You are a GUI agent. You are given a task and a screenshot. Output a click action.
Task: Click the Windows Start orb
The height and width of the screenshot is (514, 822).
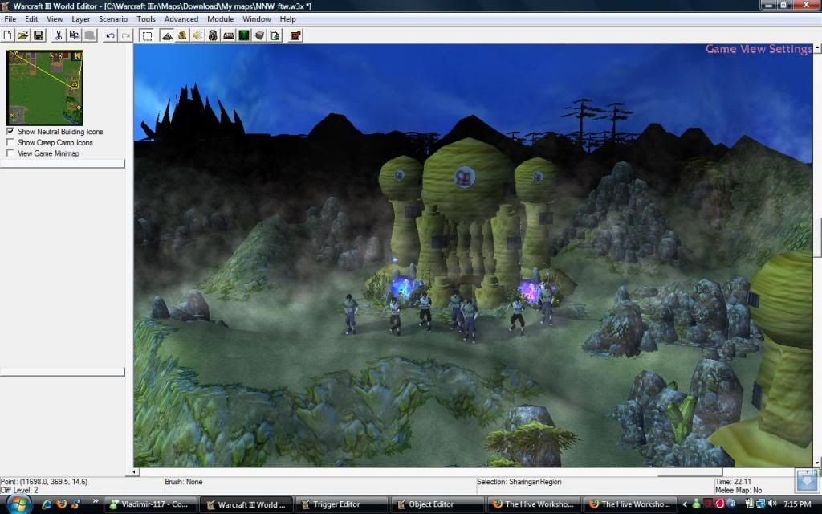(x=18, y=504)
